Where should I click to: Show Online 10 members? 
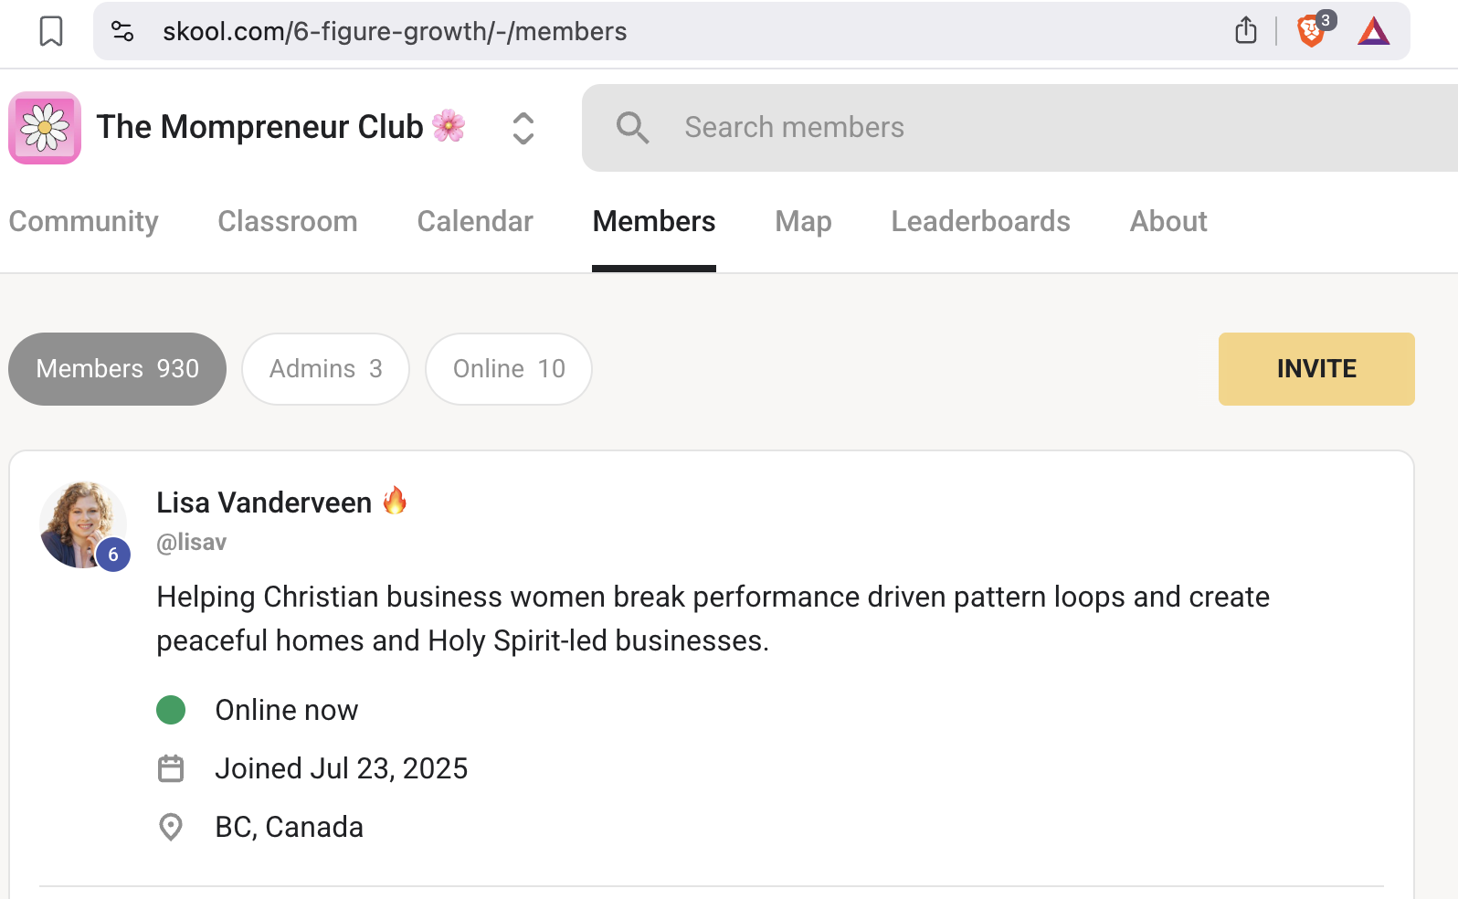coord(509,369)
